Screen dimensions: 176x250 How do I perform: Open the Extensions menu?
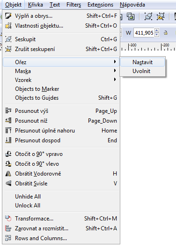[x=100, y=5]
